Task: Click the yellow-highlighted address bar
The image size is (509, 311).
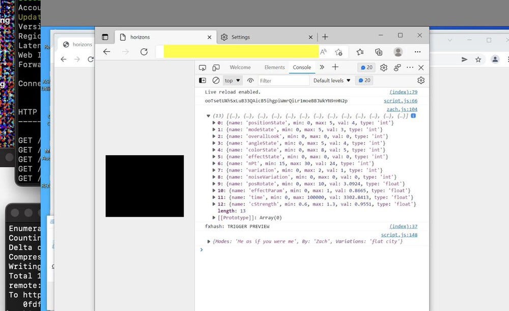Action: click(x=241, y=51)
